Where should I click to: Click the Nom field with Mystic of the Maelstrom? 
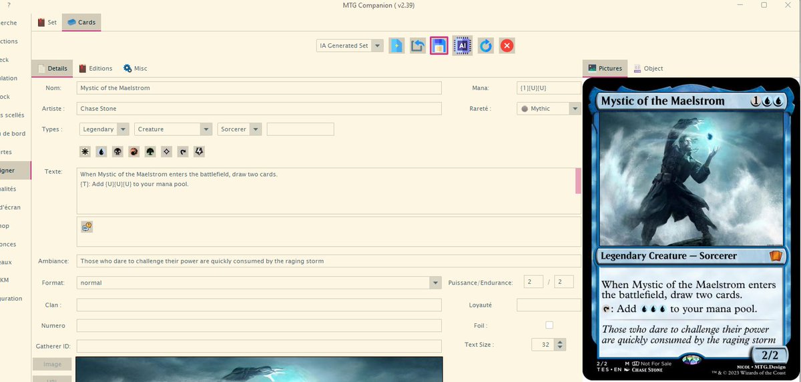(x=259, y=88)
